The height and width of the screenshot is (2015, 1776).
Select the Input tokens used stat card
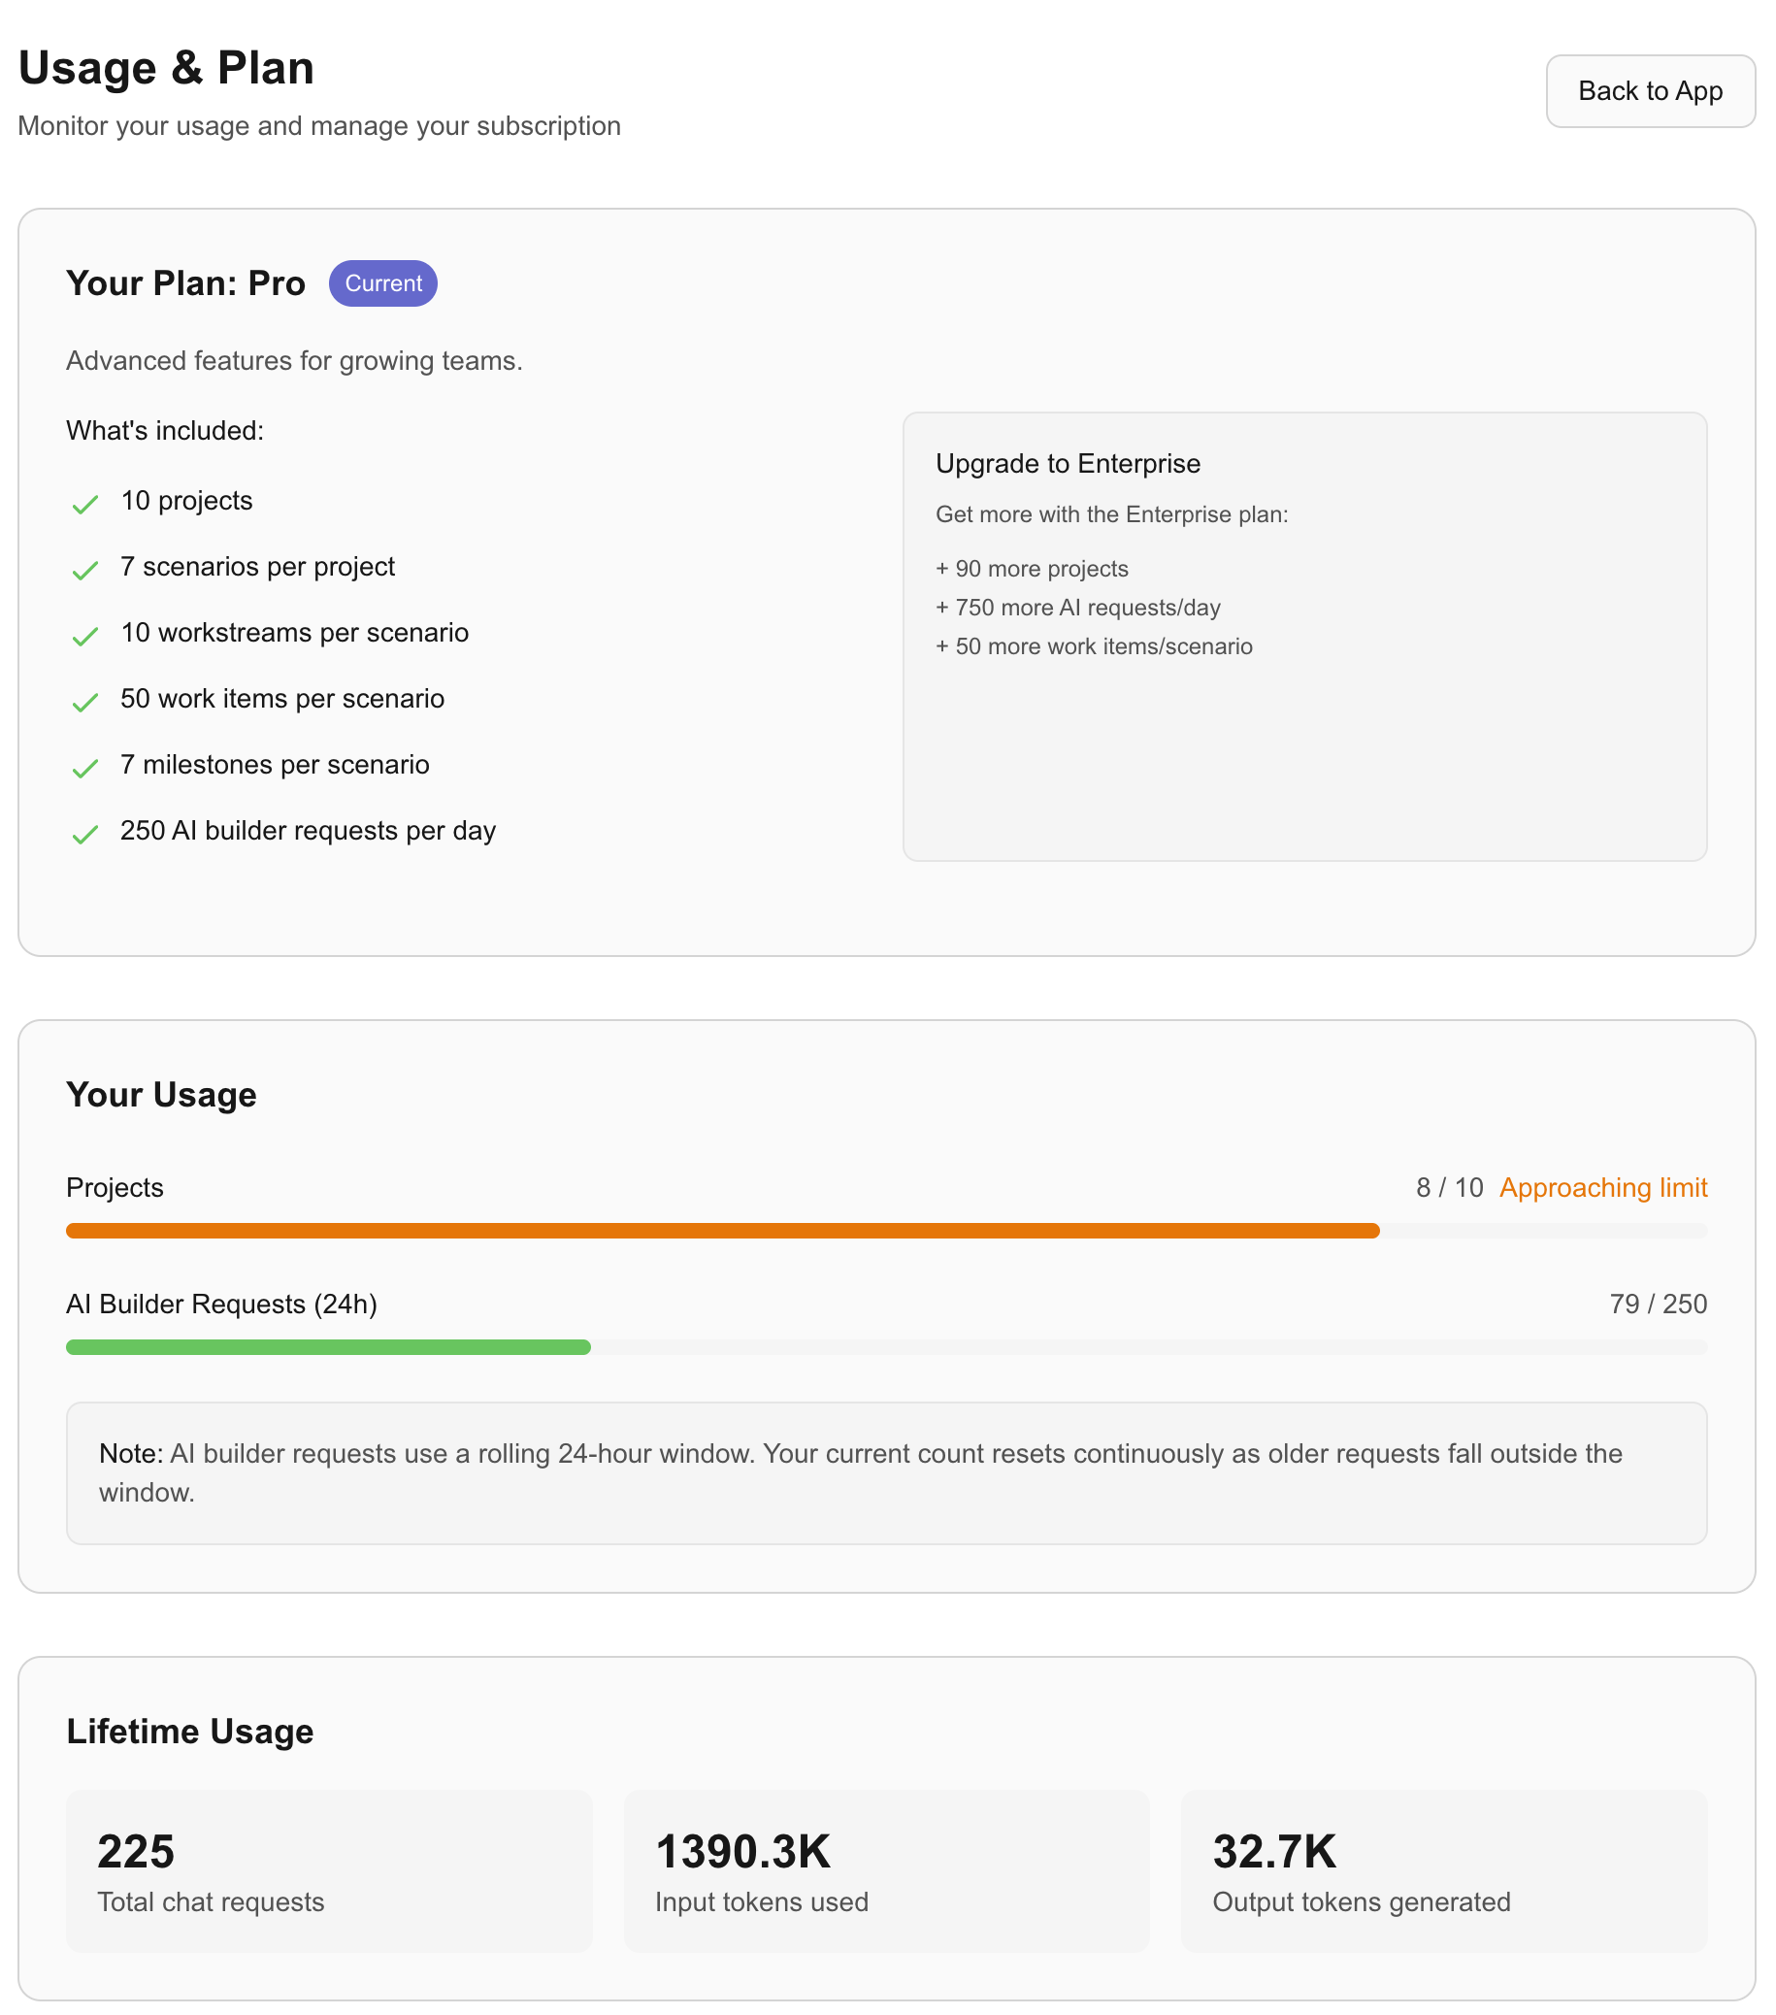pyautogui.click(x=886, y=1870)
